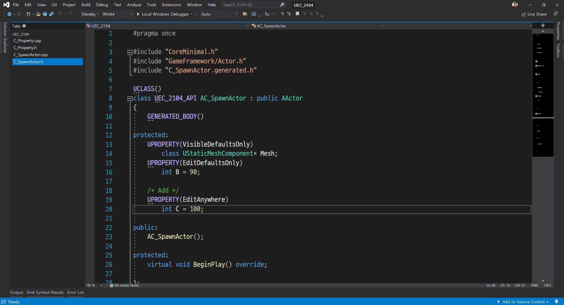The image size is (564, 305).
Task: Click the Undo arrow icon
Action: (60, 14)
